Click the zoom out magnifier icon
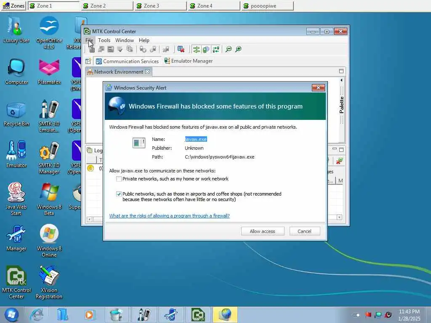Image resolution: width=431 pixels, height=323 pixels. coord(229,49)
